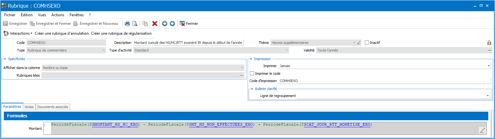Open the Édition menu
This screenshot has height=139, width=495.
pos(26,15)
